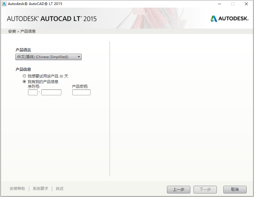Click the 安装 breadcrumb text
254x197 pixels.
[x=12, y=31]
